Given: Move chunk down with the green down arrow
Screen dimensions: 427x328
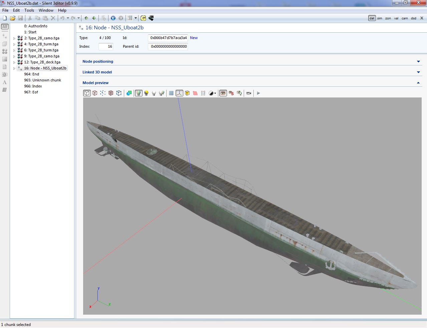Looking at the screenshot, I should pyautogui.click(x=94, y=18).
